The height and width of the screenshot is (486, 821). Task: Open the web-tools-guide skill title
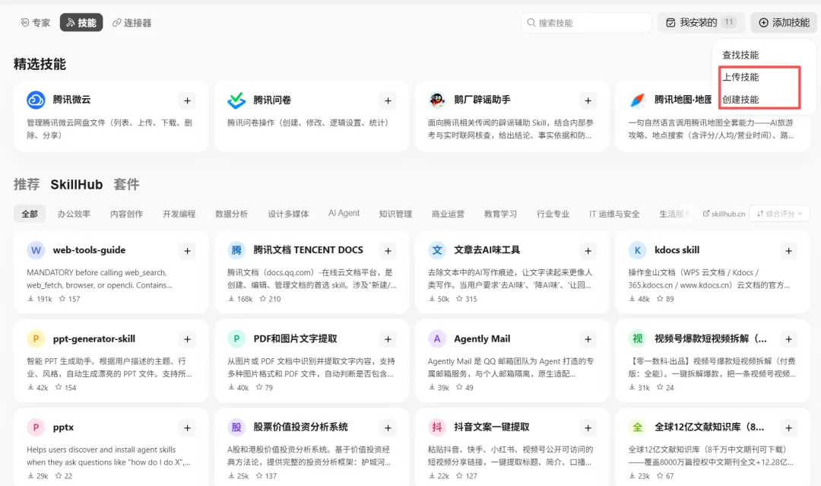89,249
